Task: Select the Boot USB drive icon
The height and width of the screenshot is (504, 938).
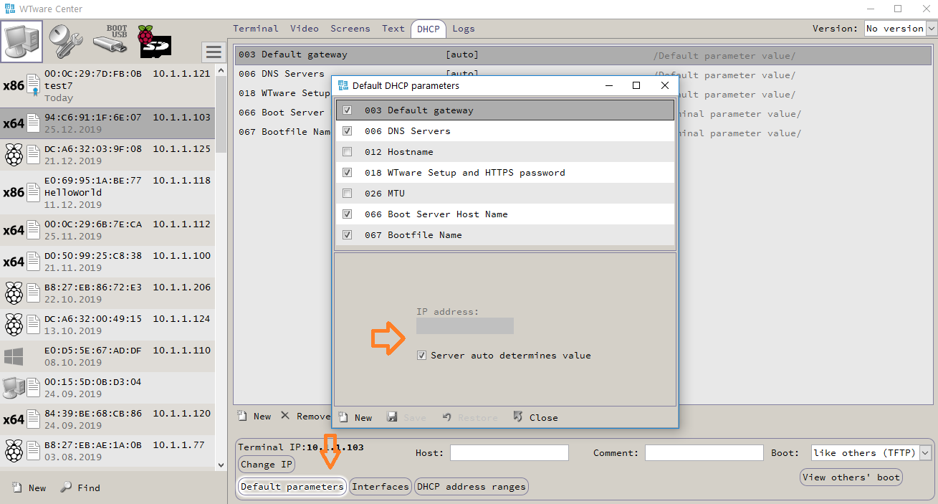Action: point(110,41)
